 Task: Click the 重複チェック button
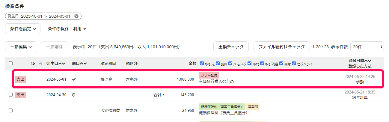pyautogui.click(x=231, y=47)
